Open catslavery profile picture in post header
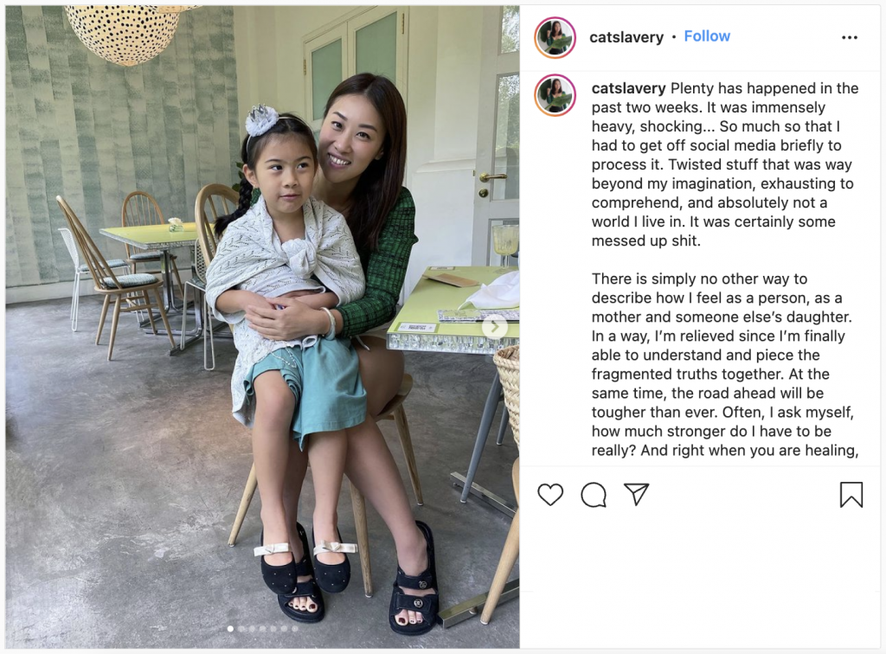The height and width of the screenshot is (654, 886). click(555, 37)
